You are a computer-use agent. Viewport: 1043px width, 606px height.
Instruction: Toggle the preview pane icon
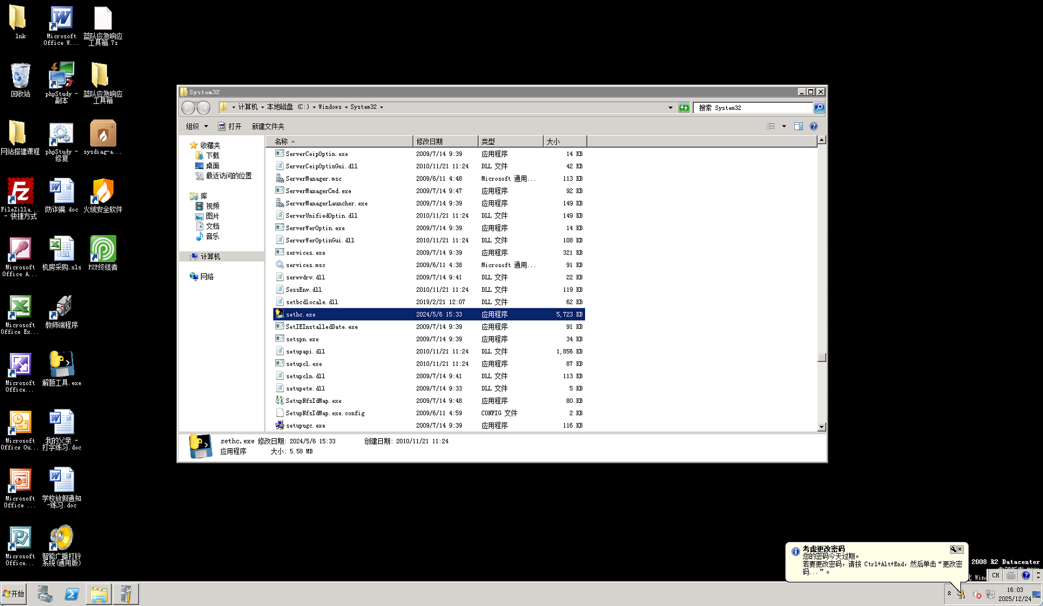click(798, 126)
